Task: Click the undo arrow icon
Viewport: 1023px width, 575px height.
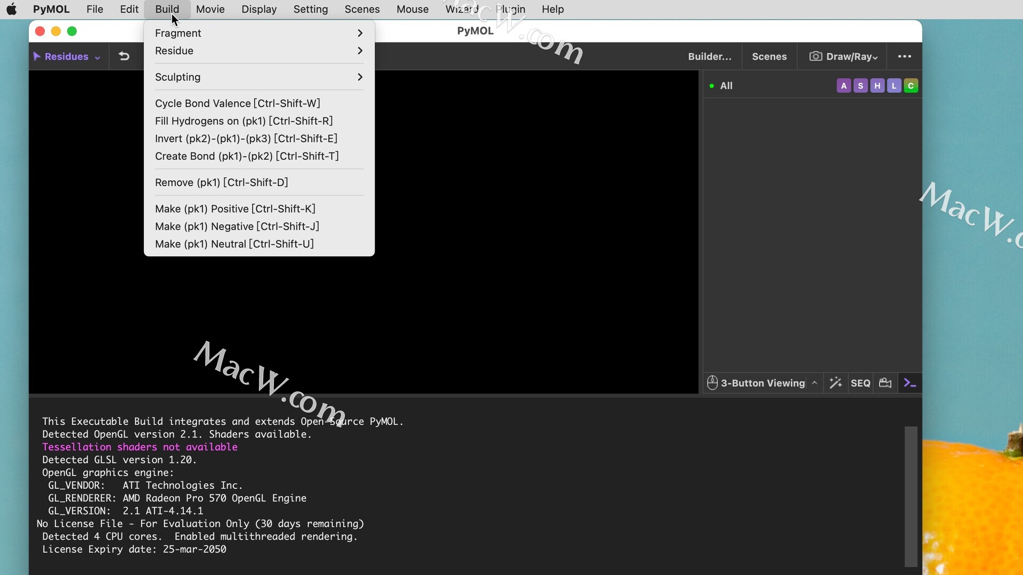Action: pos(124,56)
